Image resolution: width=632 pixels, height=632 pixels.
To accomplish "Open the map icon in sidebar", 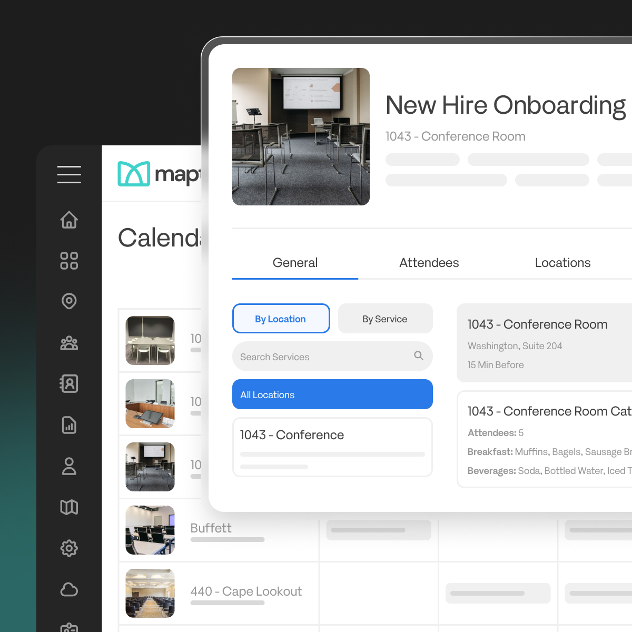I will (69, 507).
